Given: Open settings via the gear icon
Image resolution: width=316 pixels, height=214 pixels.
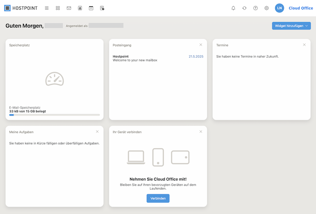Looking at the screenshot, I should pyautogui.click(x=267, y=8).
